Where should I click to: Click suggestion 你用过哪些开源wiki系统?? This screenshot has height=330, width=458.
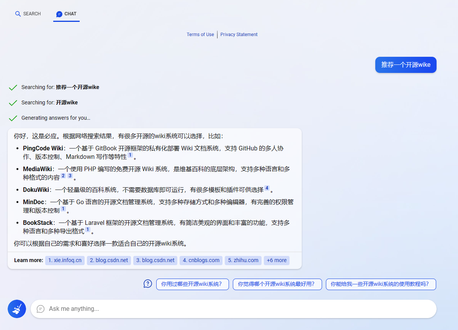(x=193, y=284)
